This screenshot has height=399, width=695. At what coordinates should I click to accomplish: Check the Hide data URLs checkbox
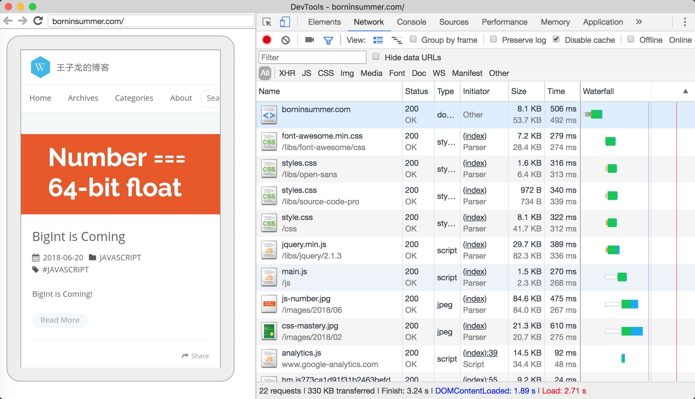pos(376,57)
